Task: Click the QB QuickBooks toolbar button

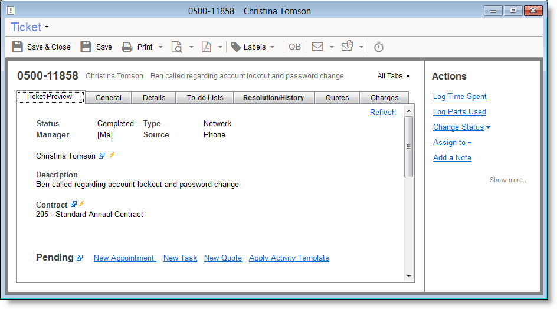Action: (294, 47)
